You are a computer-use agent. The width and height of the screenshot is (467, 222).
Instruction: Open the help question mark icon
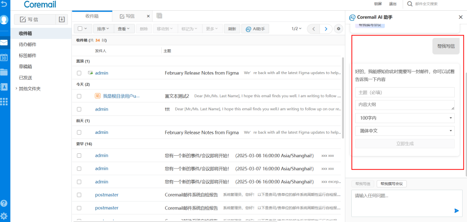(4, 203)
